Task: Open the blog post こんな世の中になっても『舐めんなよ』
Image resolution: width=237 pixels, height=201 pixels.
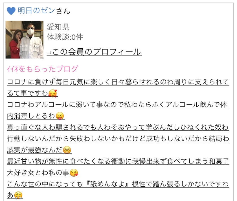Action: tap(118, 190)
